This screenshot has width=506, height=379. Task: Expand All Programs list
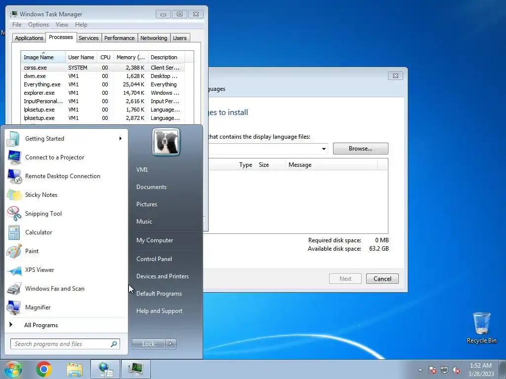41,325
